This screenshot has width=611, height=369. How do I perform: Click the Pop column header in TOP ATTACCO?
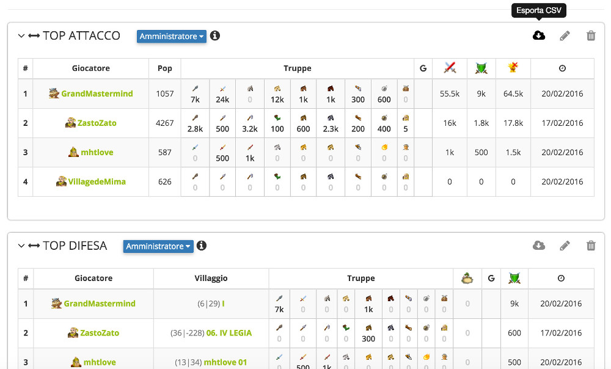point(164,68)
